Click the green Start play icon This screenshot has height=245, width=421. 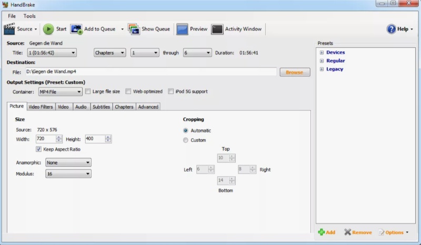(48, 29)
